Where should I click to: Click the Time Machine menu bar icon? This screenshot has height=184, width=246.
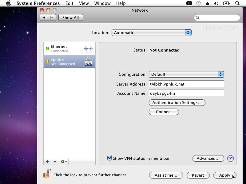(198, 3)
